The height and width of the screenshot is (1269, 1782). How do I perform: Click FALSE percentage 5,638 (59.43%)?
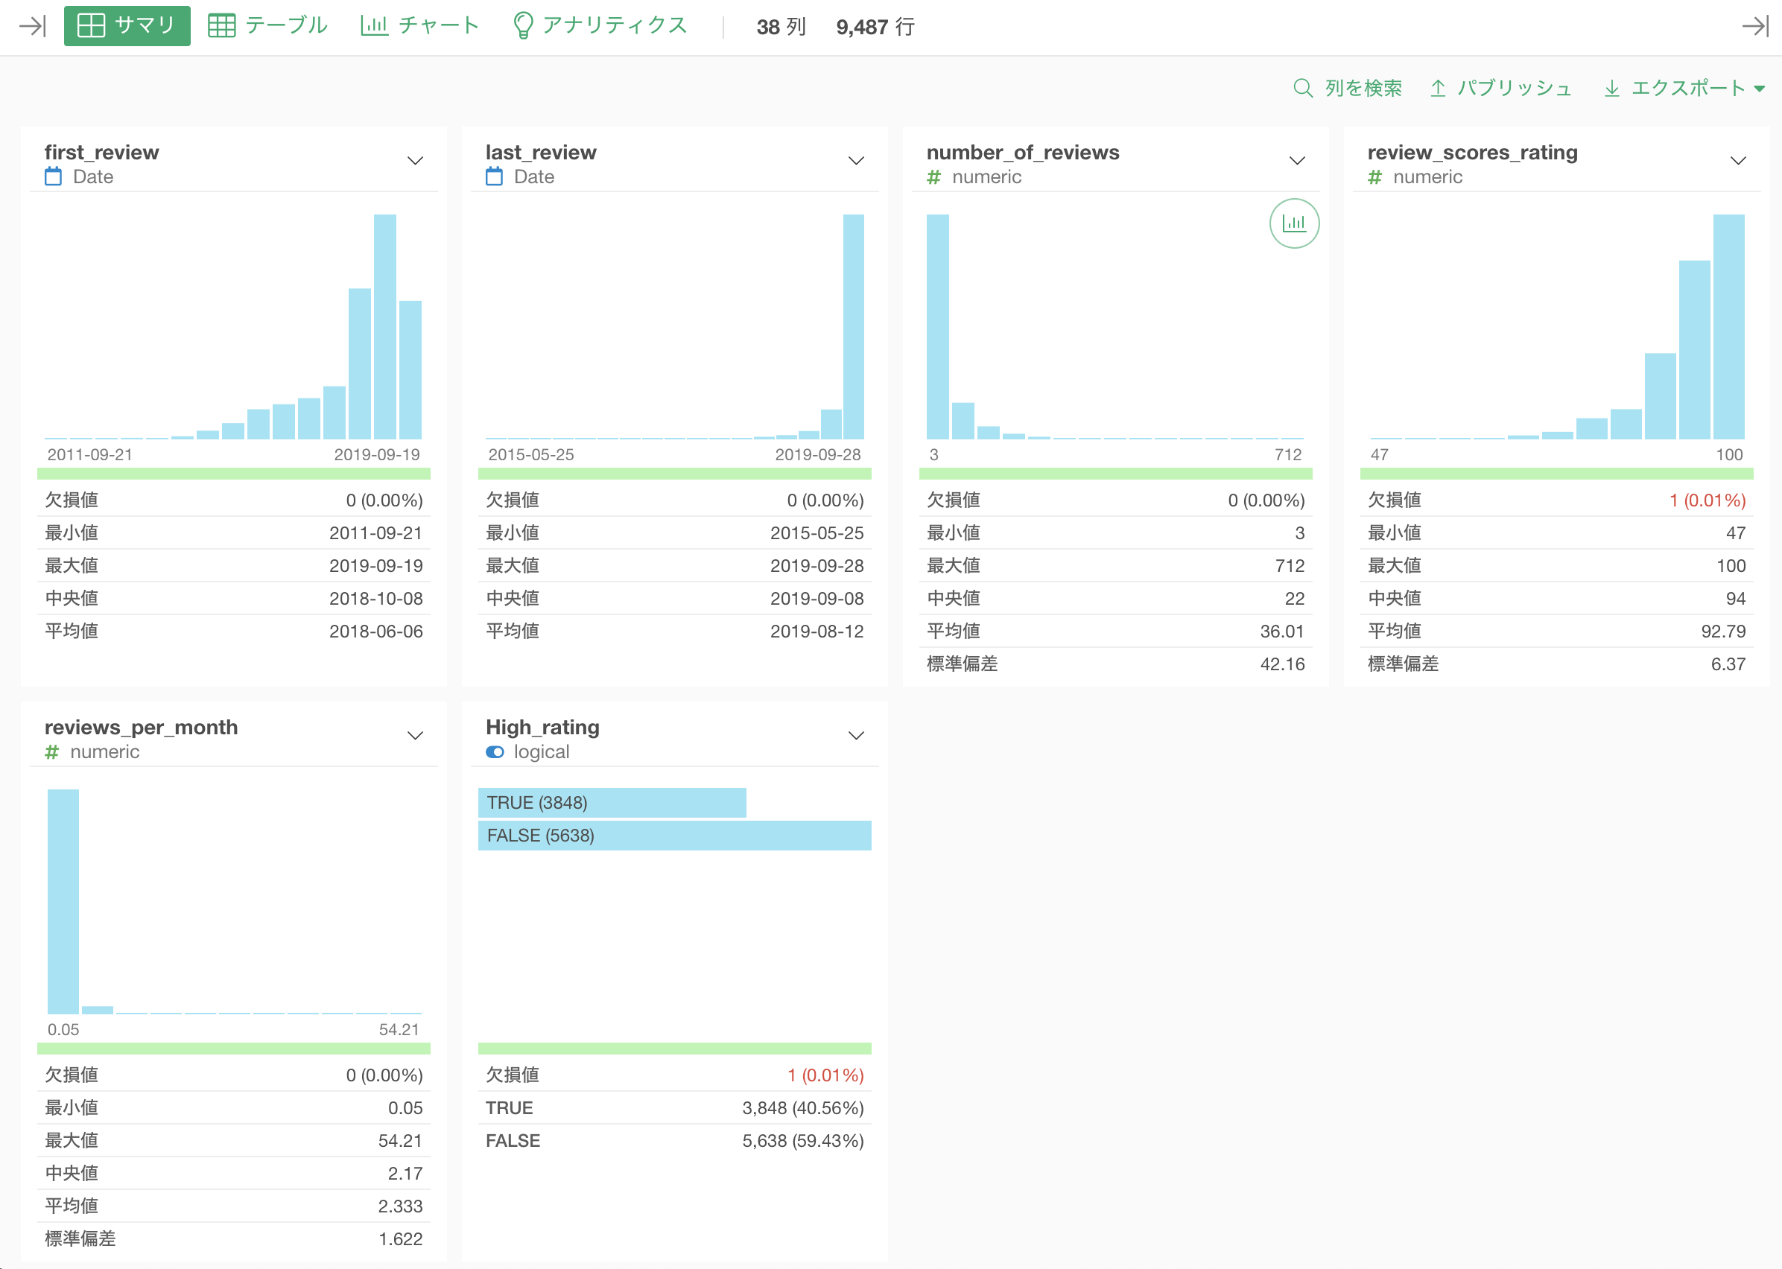(802, 1141)
